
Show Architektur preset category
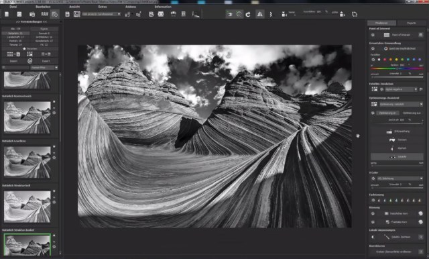pyautogui.click(x=44, y=37)
